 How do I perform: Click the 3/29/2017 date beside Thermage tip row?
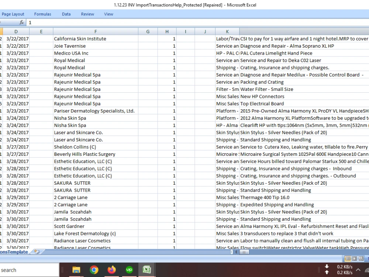tap(16, 197)
